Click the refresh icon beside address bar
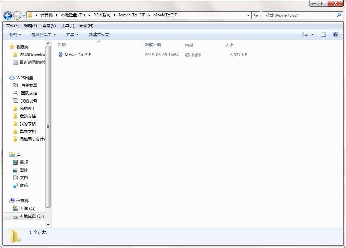The image size is (346, 248). [x=256, y=15]
